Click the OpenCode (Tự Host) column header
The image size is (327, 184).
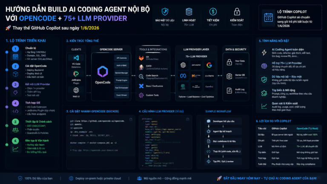[307, 129]
